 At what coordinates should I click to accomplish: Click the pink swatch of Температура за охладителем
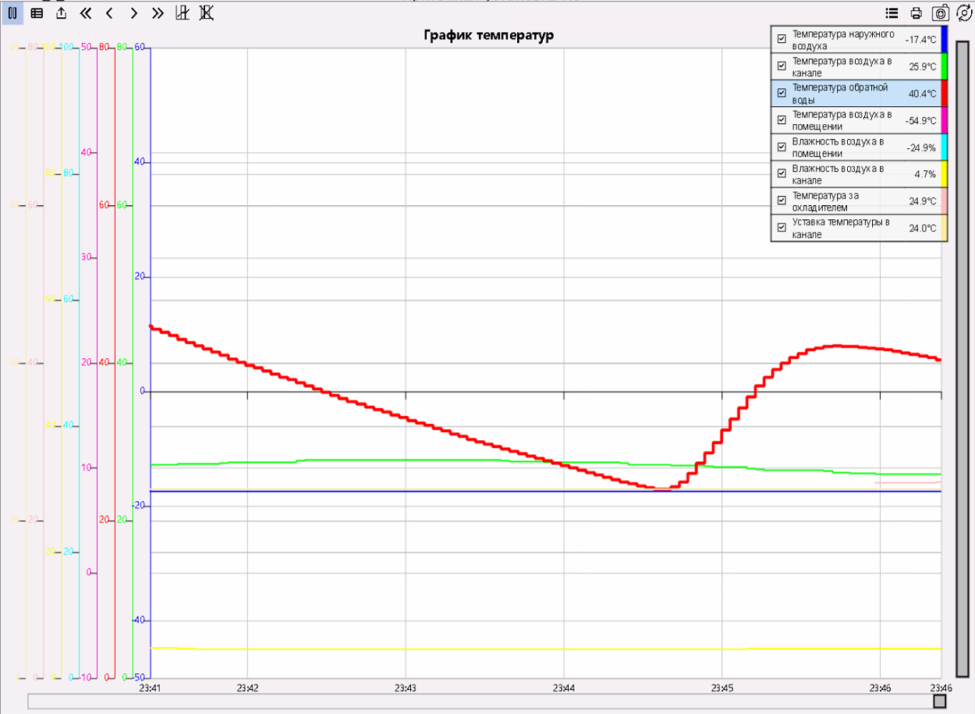[943, 201]
